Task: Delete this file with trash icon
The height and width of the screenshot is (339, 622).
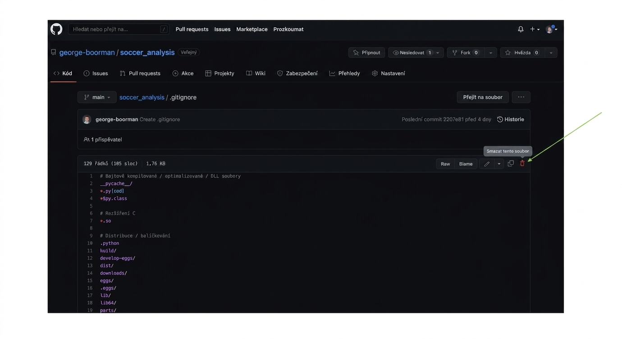Action: pyautogui.click(x=522, y=164)
